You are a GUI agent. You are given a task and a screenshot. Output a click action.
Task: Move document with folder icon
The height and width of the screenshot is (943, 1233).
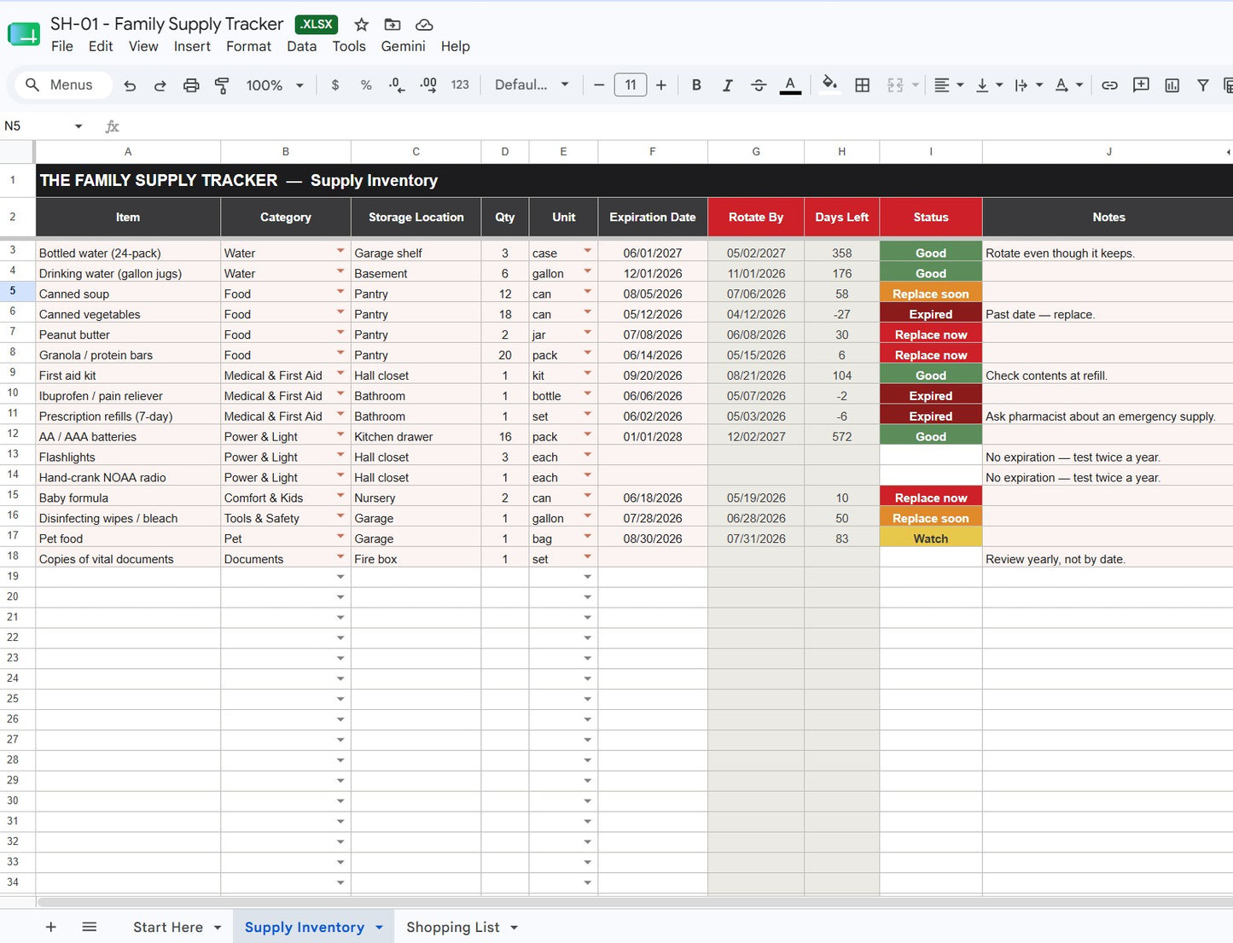pyautogui.click(x=393, y=25)
